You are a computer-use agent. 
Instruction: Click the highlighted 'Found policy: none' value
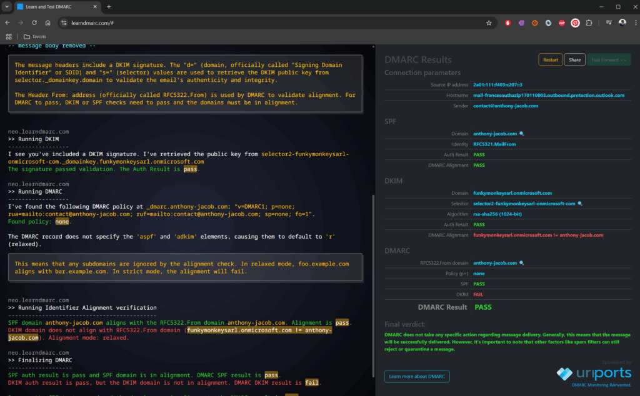[62, 222]
